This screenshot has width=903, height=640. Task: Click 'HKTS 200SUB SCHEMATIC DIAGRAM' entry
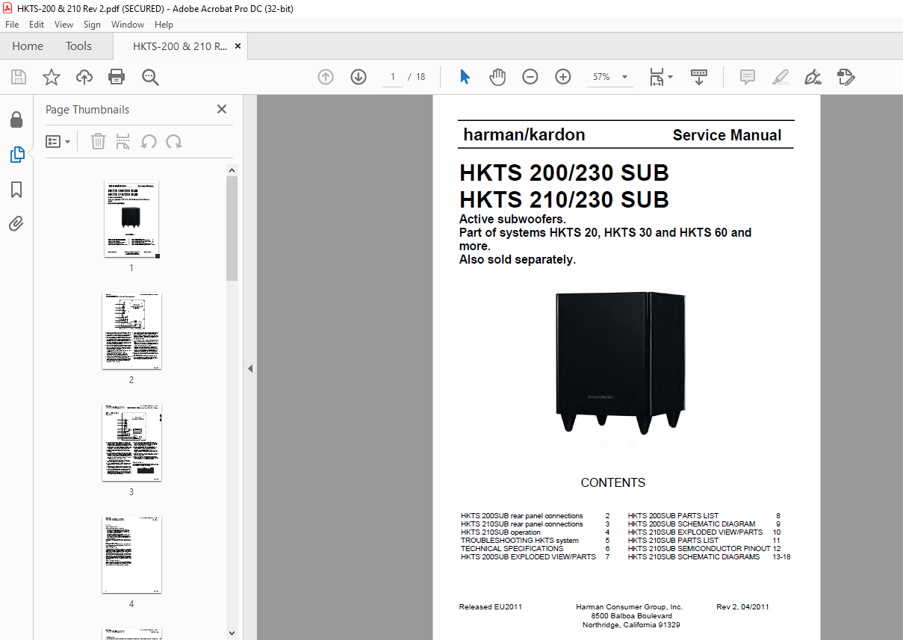point(691,524)
